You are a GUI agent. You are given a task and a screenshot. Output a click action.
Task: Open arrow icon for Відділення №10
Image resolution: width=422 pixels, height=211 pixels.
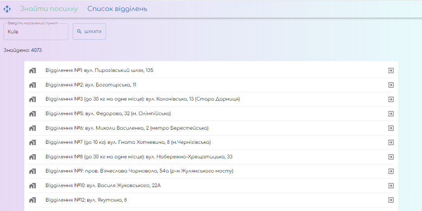(x=391, y=185)
